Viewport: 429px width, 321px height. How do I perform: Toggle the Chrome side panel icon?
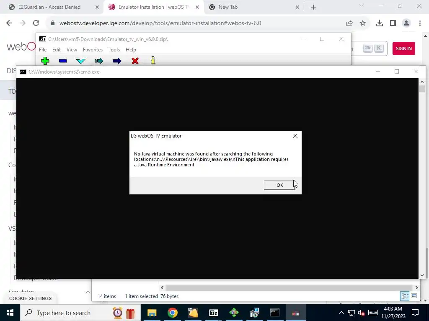(393, 23)
